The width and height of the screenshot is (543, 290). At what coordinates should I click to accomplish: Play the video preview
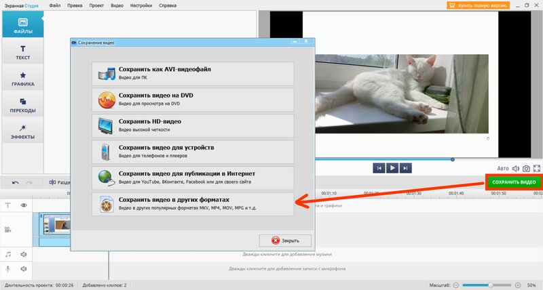392,168
